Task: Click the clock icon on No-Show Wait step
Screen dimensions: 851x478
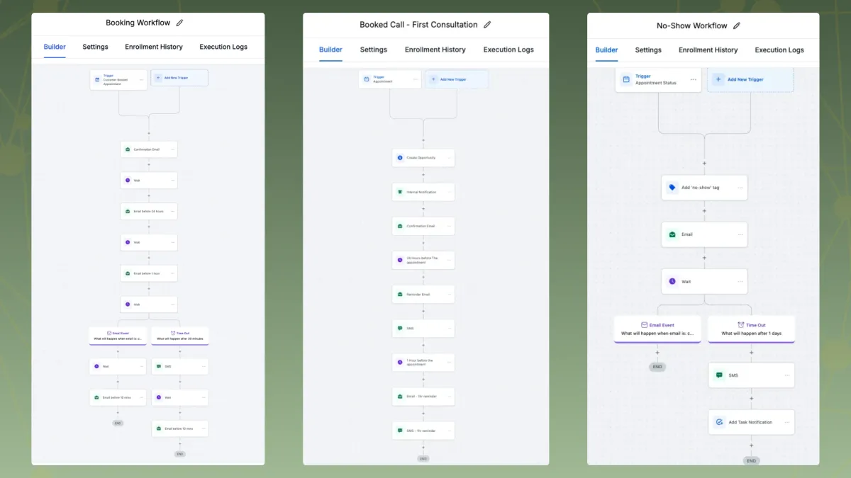Action: [x=672, y=281]
